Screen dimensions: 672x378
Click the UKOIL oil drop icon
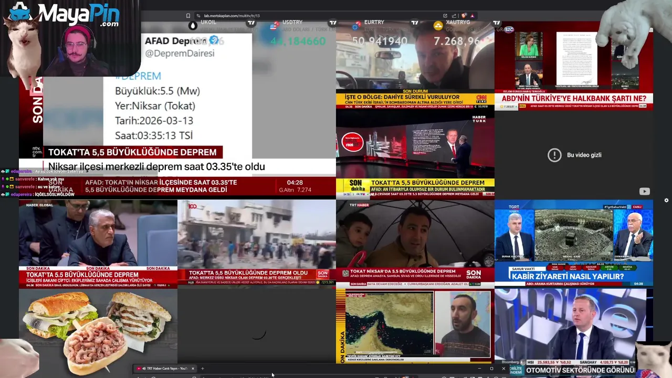click(x=193, y=25)
